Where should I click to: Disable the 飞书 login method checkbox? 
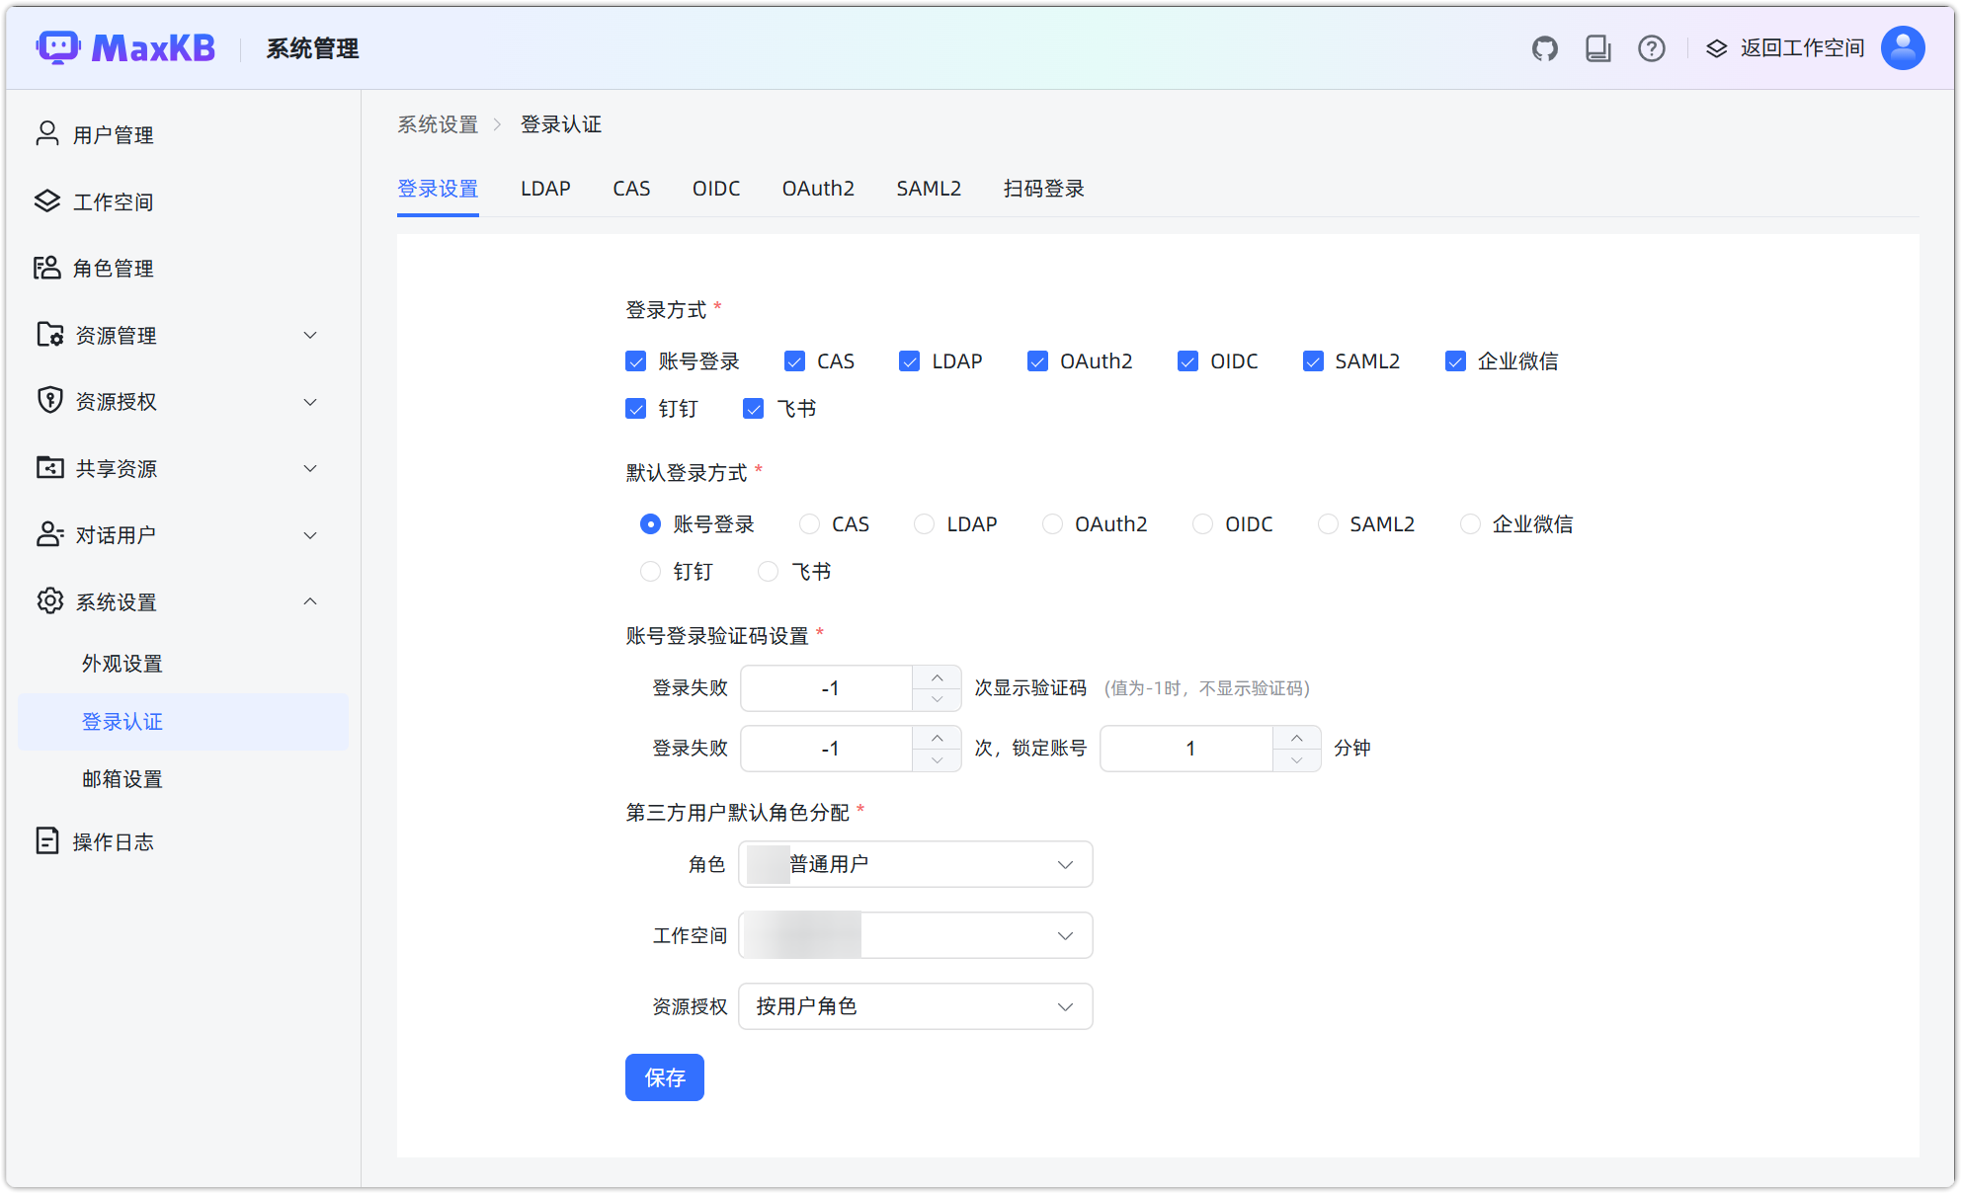click(755, 408)
